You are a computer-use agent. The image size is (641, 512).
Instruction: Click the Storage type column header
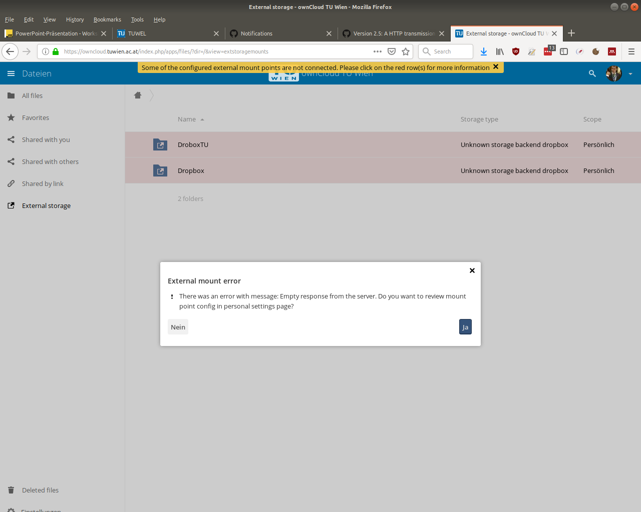tap(479, 119)
